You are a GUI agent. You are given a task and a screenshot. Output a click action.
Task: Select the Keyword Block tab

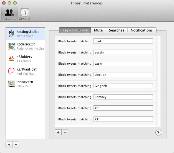(75, 30)
